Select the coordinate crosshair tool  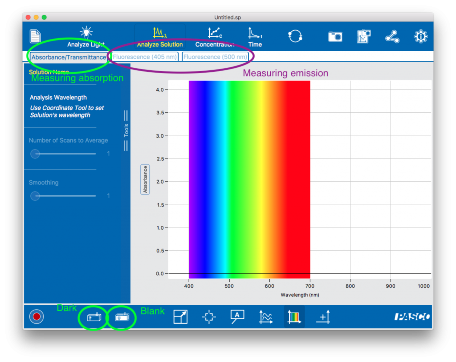point(208,317)
